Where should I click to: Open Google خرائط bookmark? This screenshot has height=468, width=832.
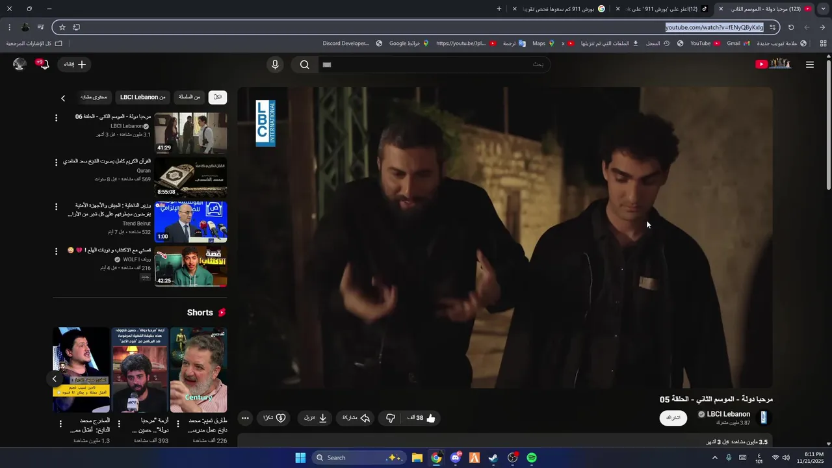409,44
